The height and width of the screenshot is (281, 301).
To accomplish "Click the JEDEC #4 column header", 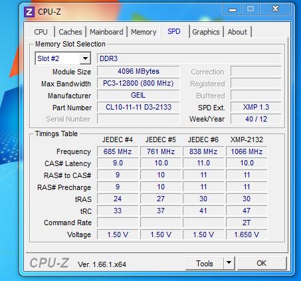I will click(118, 140).
